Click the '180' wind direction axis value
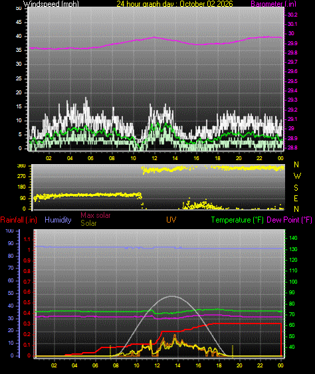The height and width of the screenshot is (374, 315). (22, 187)
